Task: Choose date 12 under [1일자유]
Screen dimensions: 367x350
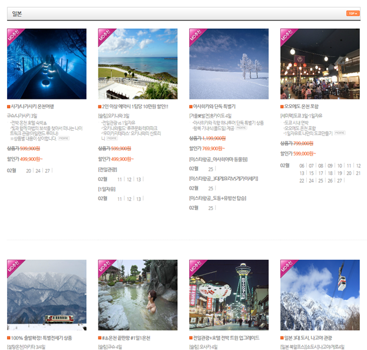Action: [x=129, y=199]
